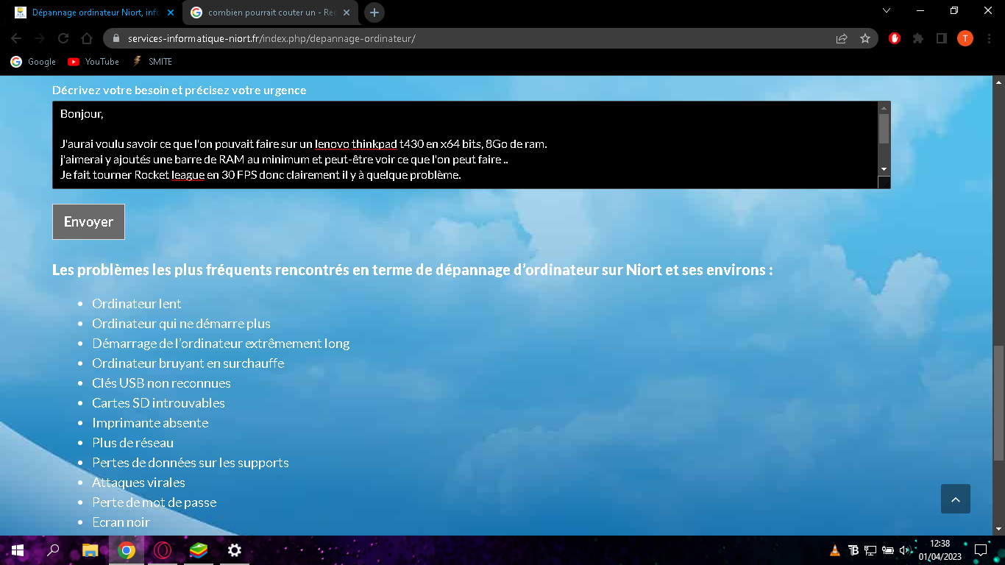Open the Google bookmark
This screenshot has height=565, width=1005.
[x=33, y=62]
